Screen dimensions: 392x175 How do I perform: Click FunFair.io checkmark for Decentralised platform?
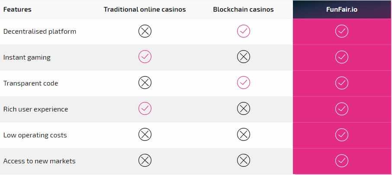click(x=342, y=31)
